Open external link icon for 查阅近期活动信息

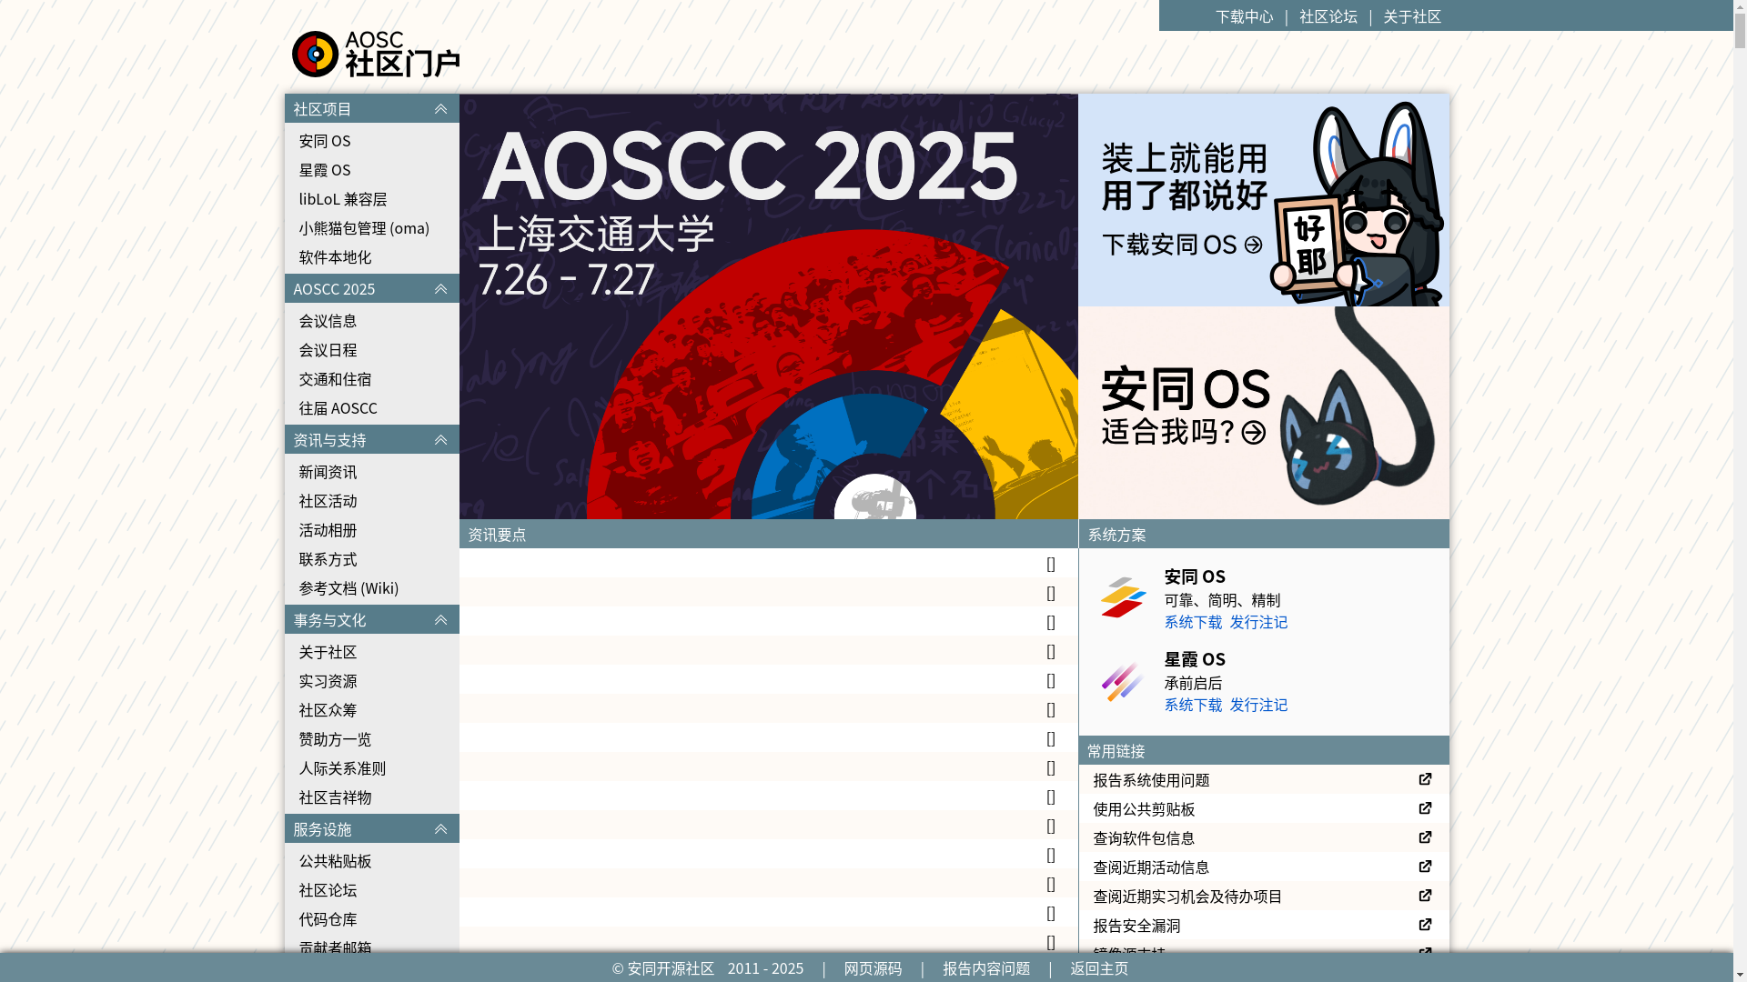point(1425,867)
